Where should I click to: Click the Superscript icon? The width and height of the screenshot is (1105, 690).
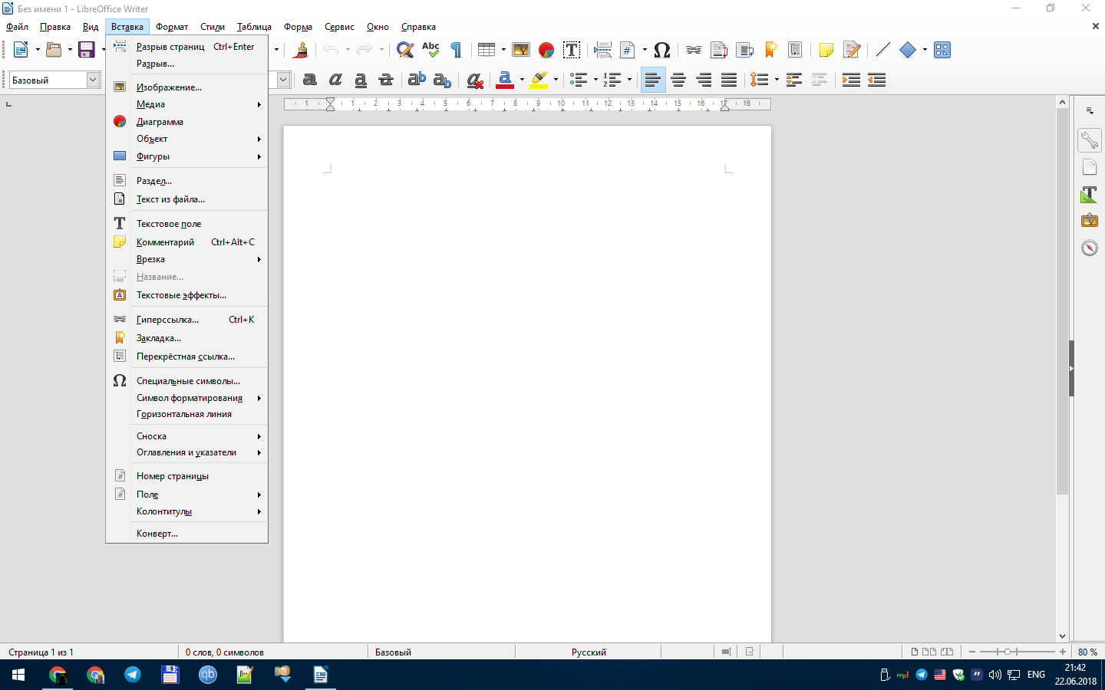pos(417,79)
